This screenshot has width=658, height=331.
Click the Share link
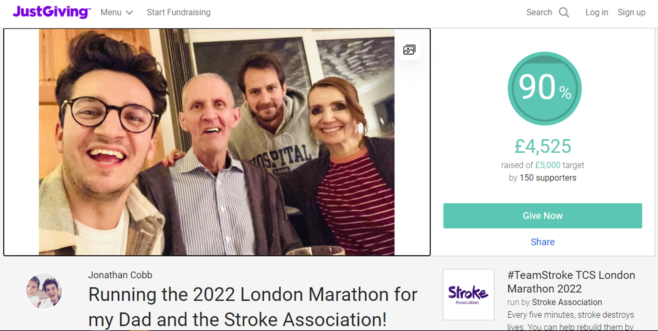pyautogui.click(x=543, y=242)
